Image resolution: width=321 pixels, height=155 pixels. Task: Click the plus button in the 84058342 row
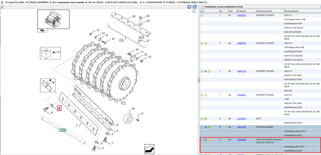click(x=202, y=15)
